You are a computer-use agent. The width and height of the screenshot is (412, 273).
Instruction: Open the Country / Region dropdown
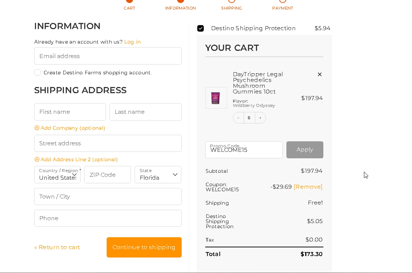pyautogui.click(x=57, y=175)
